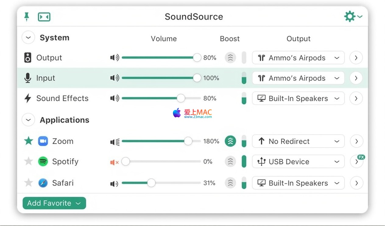The width and height of the screenshot is (385, 226).
Task: Click the pin icon to pin window
Action: [x=27, y=17]
